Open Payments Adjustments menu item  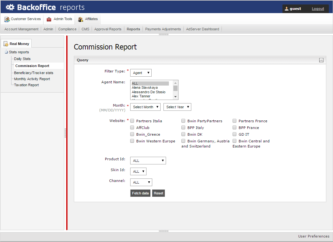[x=163, y=29]
